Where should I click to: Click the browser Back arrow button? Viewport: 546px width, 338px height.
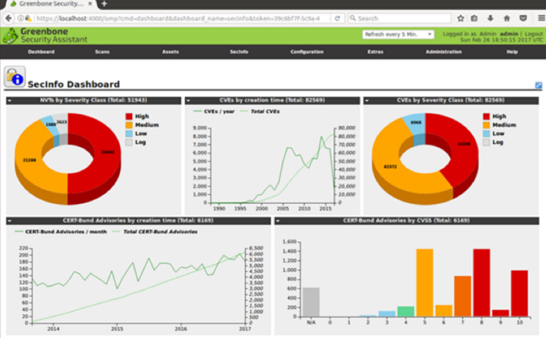pyautogui.click(x=8, y=18)
